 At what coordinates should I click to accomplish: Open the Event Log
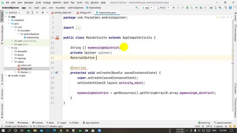pyautogui.click(x=204, y=123)
